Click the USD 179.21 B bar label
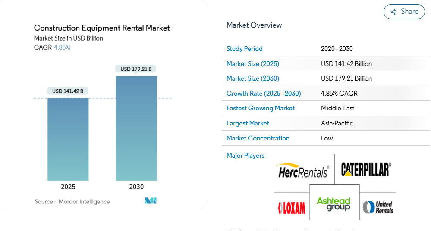The width and height of the screenshot is (431, 231). pyautogui.click(x=136, y=69)
